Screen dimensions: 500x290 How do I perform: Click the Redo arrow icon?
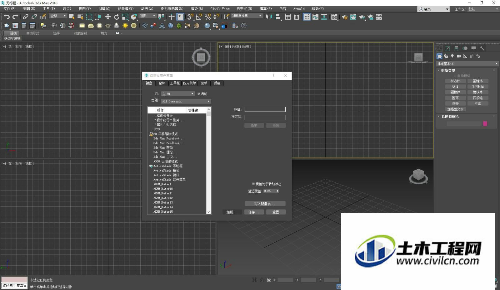click(x=15, y=17)
